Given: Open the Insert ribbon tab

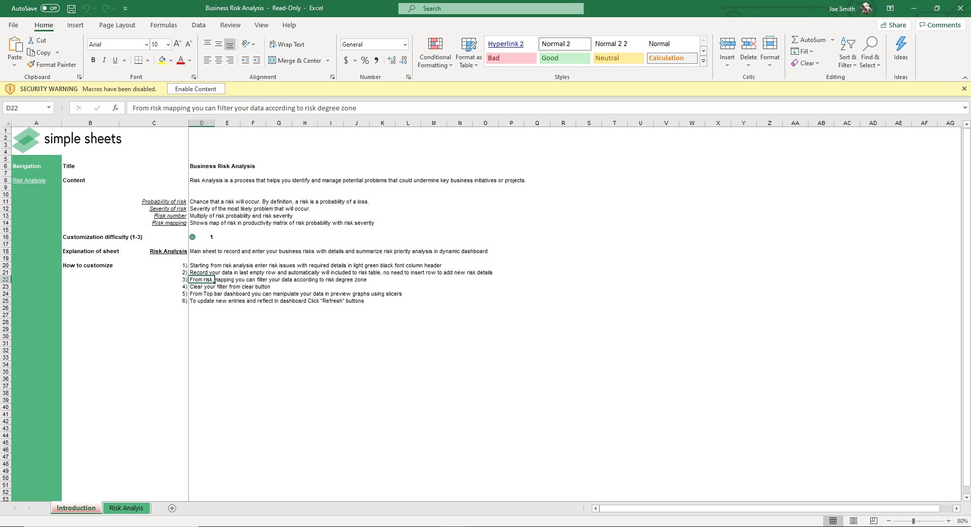Looking at the screenshot, I should 75,25.
